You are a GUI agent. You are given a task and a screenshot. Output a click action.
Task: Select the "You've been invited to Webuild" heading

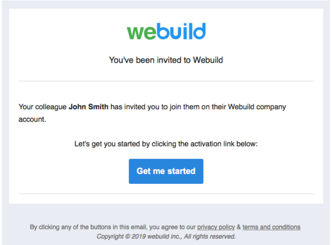(166, 60)
